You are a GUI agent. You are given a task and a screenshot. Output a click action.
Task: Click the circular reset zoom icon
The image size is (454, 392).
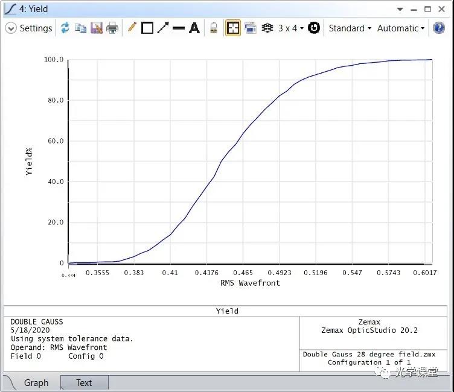pyautogui.click(x=314, y=28)
